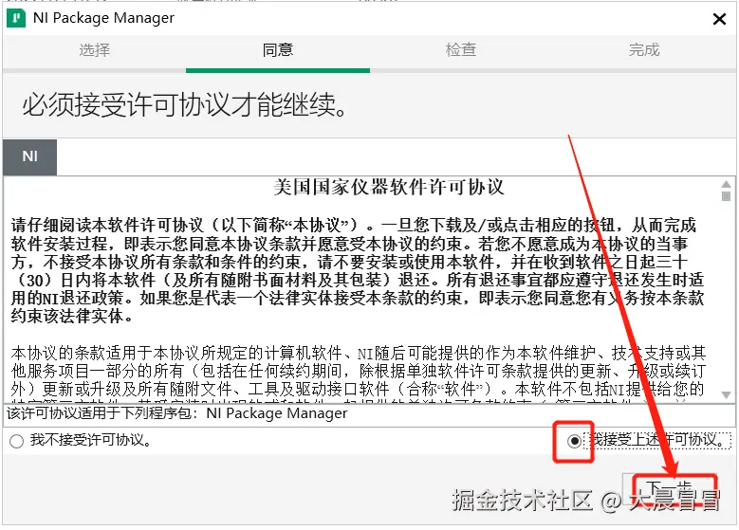Click the license scrollbar down arrow
739x530 pixels.
tap(726, 394)
